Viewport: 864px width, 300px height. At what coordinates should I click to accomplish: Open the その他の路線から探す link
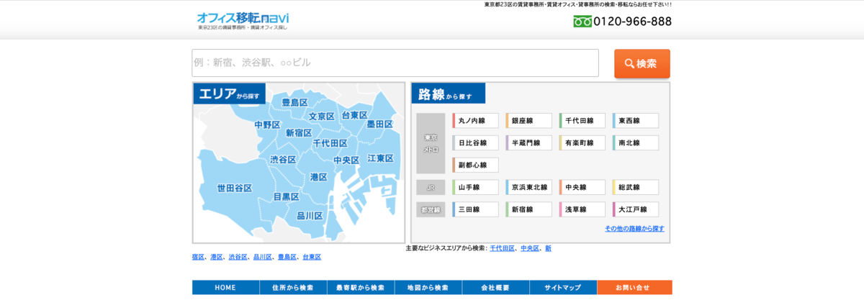pyautogui.click(x=634, y=229)
